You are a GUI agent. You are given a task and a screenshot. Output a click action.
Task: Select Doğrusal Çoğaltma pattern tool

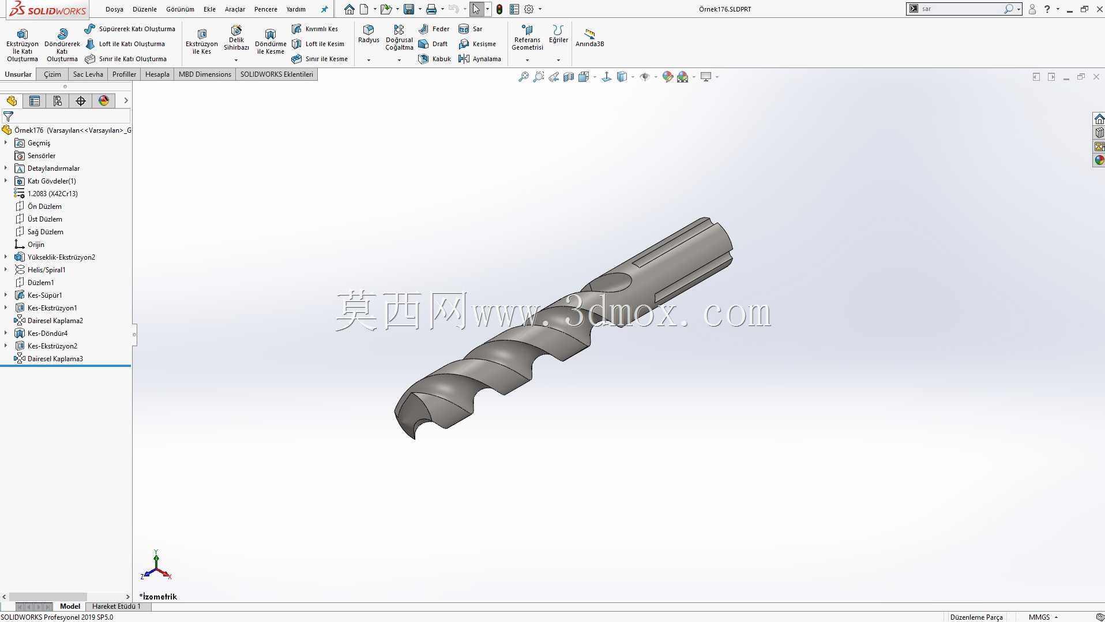pos(399,38)
